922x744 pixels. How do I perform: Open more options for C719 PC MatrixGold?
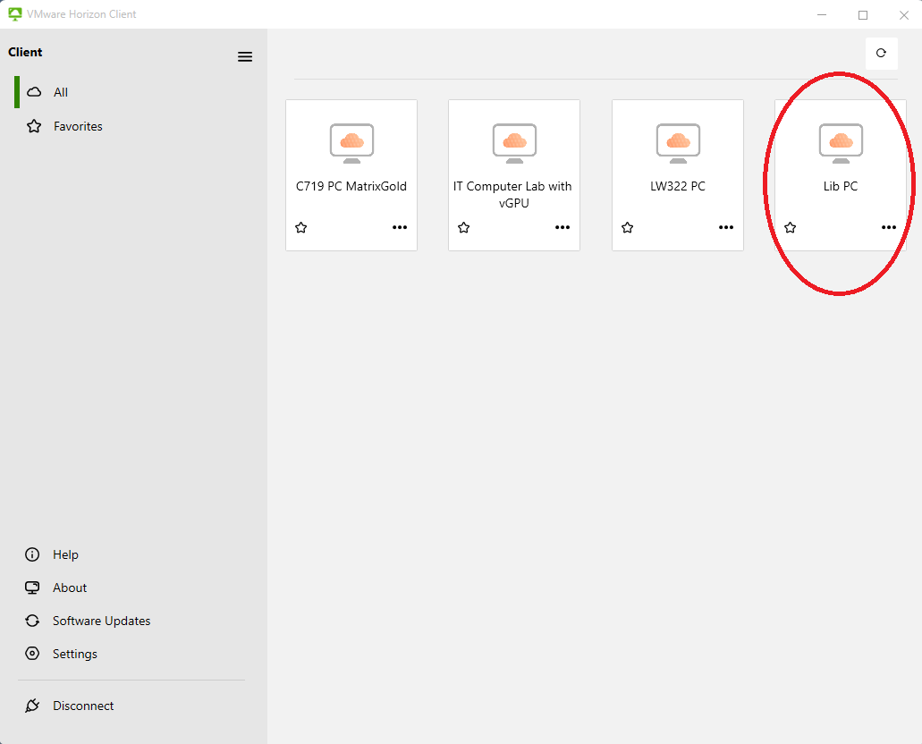click(x=400, y=228)
